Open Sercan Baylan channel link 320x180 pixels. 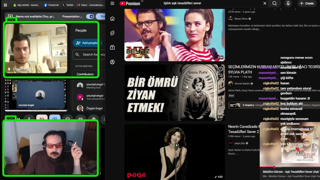pos(242,83)
